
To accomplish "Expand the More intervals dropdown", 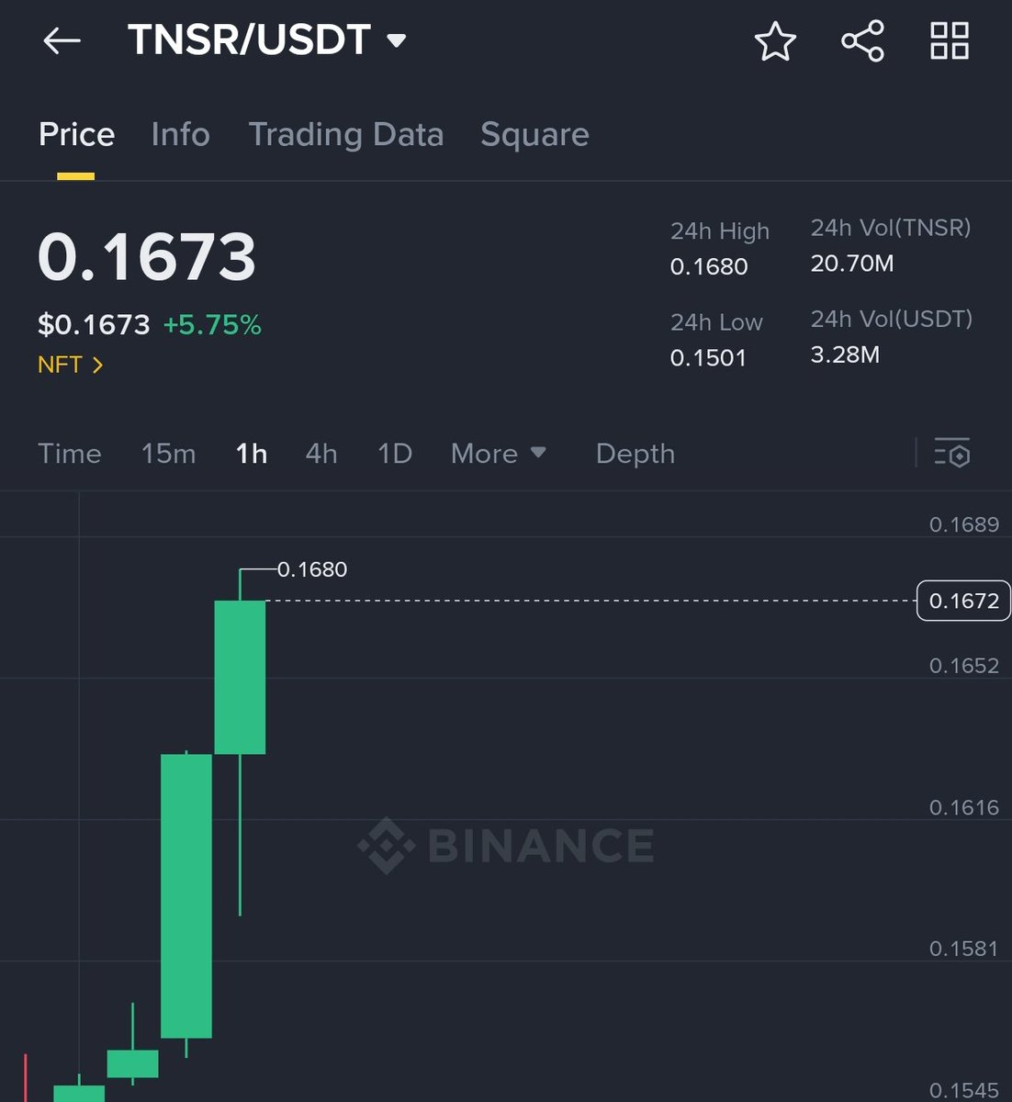I will [x=499, y=454].
